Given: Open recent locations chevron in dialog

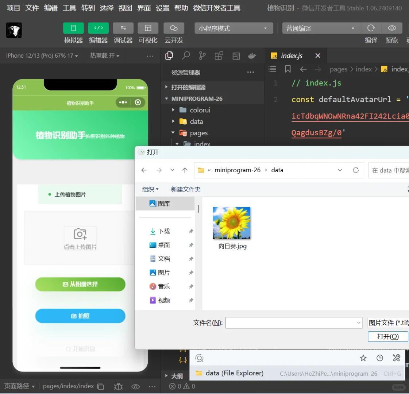Looking at the screenshot, I should (172, 170).
